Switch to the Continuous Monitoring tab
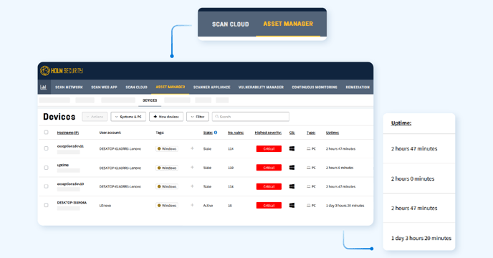This screenshot has width=493, height=258. [x=315, y=87]
